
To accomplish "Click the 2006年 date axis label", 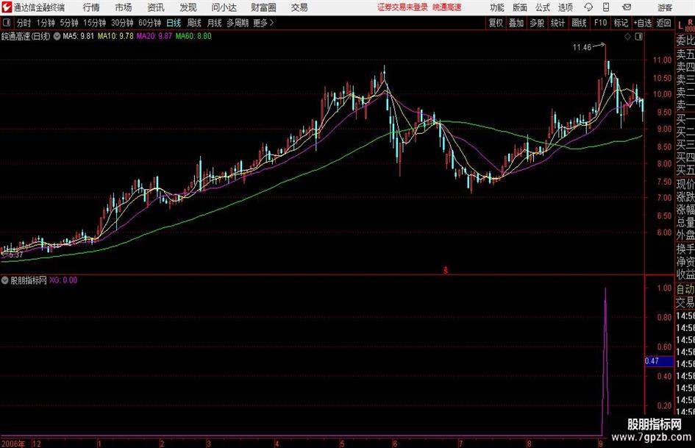I will coord(14,444).
